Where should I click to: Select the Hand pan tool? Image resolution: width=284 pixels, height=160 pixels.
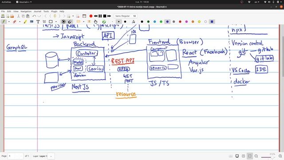[x=96, y=22]
